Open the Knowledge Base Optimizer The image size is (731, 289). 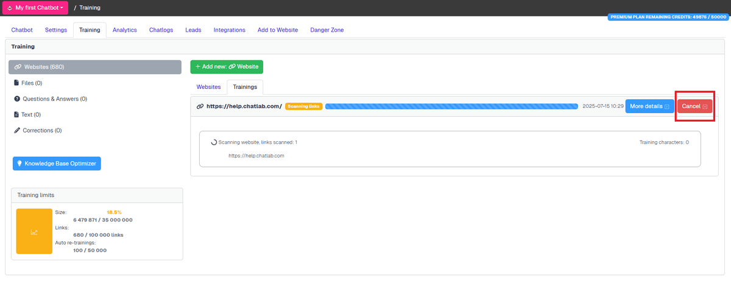tap(56, 164)
